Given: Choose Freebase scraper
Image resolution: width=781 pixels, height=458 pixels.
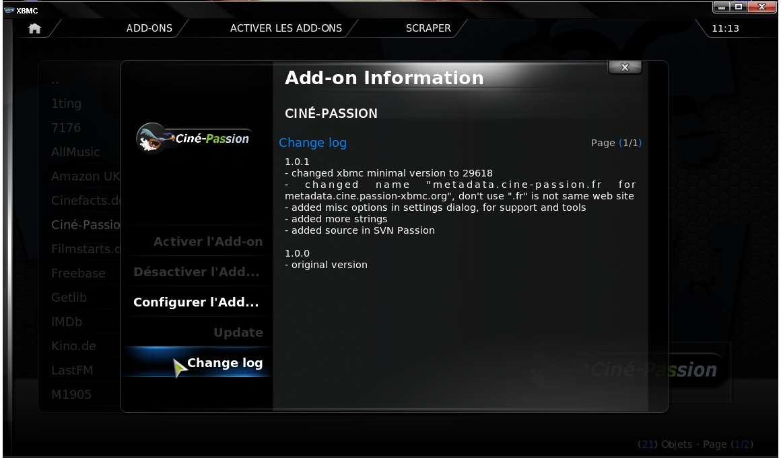Looking at the screenshot, I should coord(78,273).
